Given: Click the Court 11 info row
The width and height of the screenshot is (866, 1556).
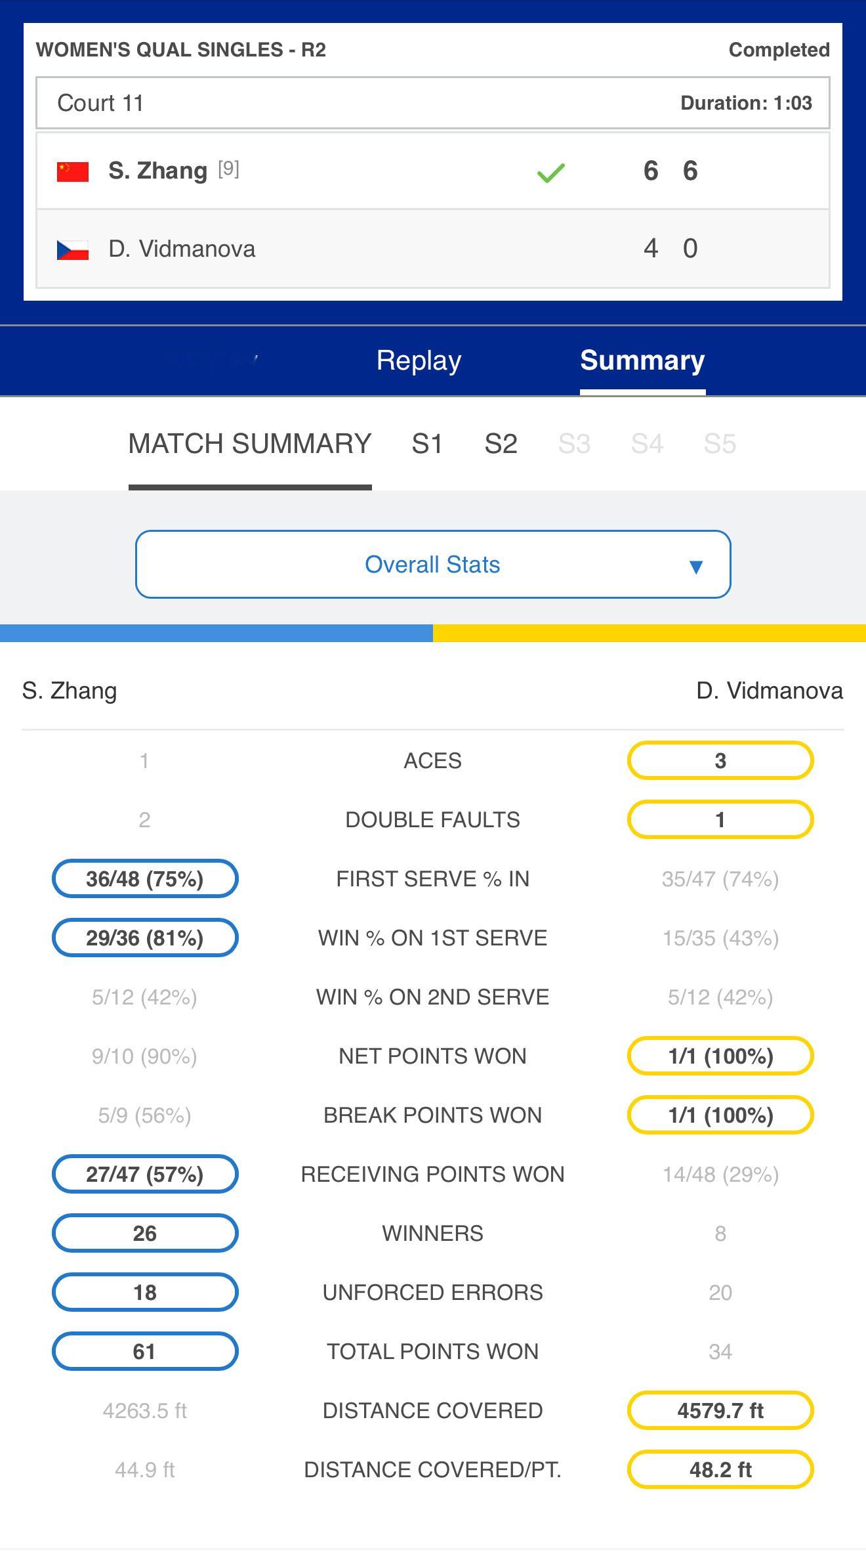Looking at the screenshot, I should click(433, 103).
